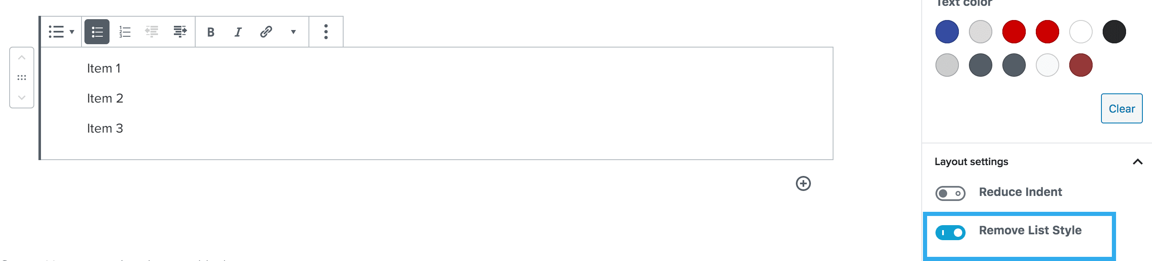Toggle bold formatting
This screenshot has width=1152, height=261.
click(x=211, y=32)
